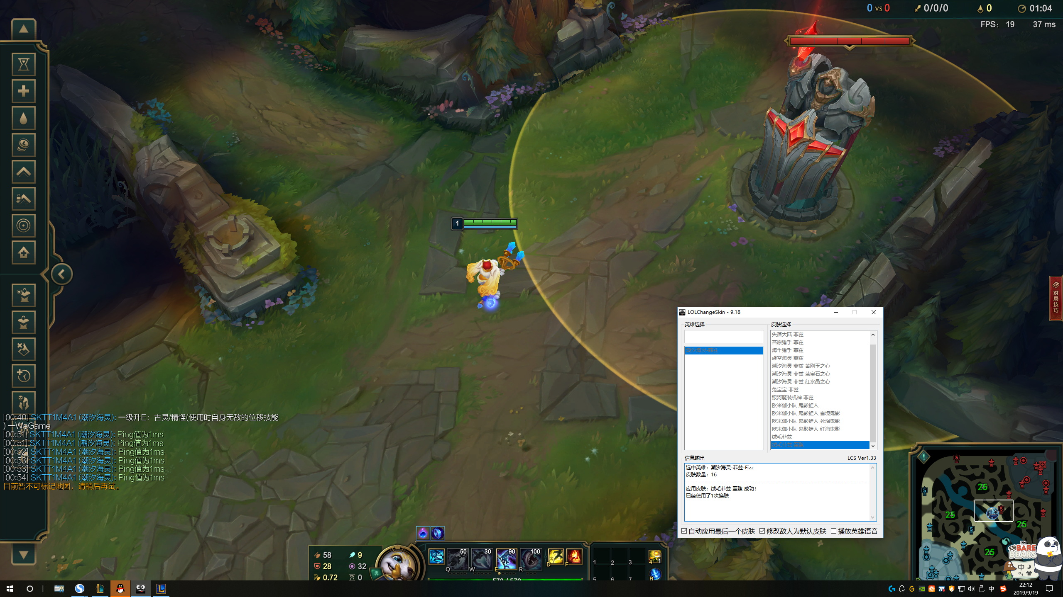Click the gold coins icon in left toolbar

[24, 145]
